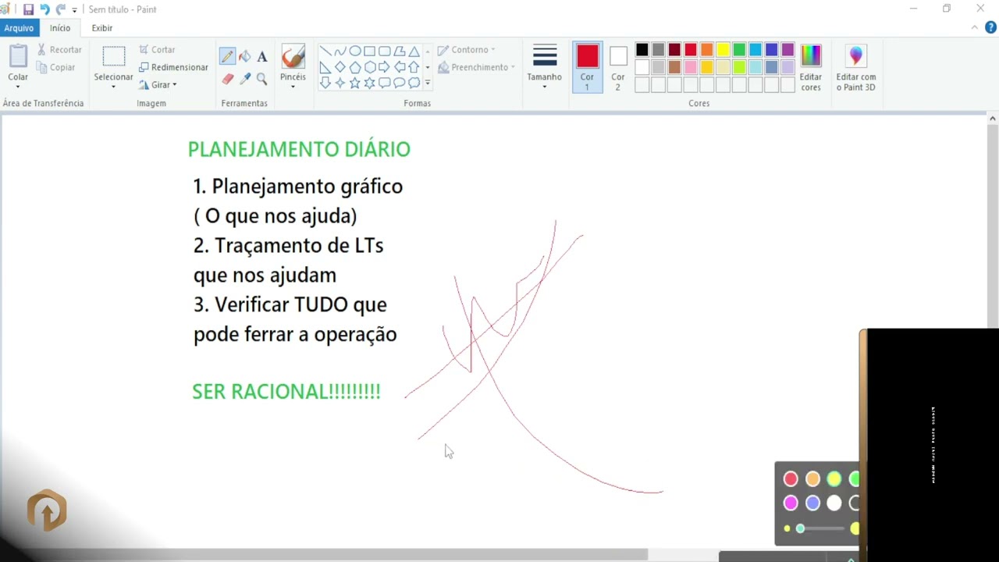Image resolution: width=999 pixels, height=562 pixels.
Task: Open the Tamanho size dropdown
Action: pyautogui.click(x=544, y=68)
